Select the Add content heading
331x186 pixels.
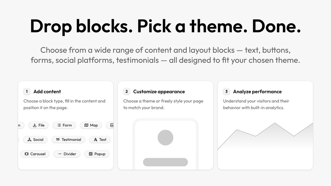click(x=47, y=91)
